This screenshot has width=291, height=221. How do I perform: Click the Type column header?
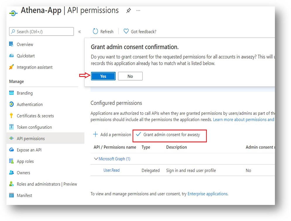point(146,147)
